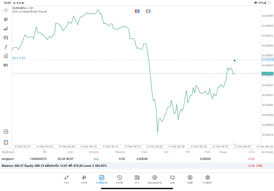Image resolution: width=274 pixels, height=191 pixels.
Task: Open the candlestick chart type icon
Action: point(6,19)
